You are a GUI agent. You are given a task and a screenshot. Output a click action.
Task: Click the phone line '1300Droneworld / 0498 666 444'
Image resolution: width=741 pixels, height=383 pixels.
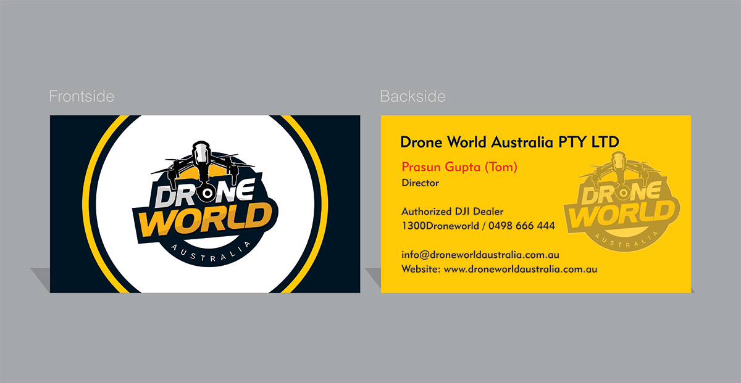click(478, 226)
